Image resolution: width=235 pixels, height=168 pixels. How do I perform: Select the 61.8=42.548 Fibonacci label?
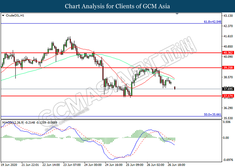tap(213, 22)
